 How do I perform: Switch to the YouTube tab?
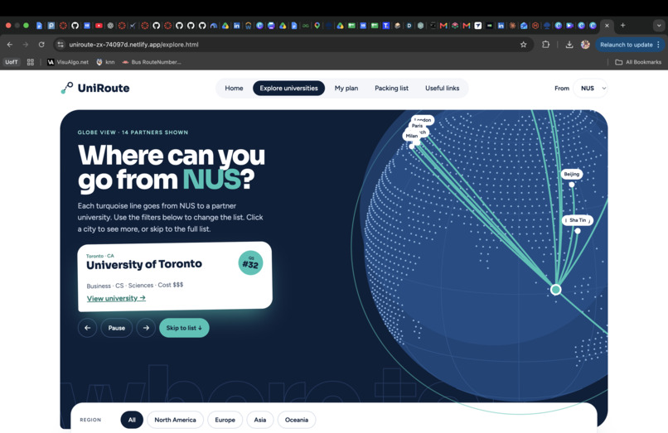[99, 26]
